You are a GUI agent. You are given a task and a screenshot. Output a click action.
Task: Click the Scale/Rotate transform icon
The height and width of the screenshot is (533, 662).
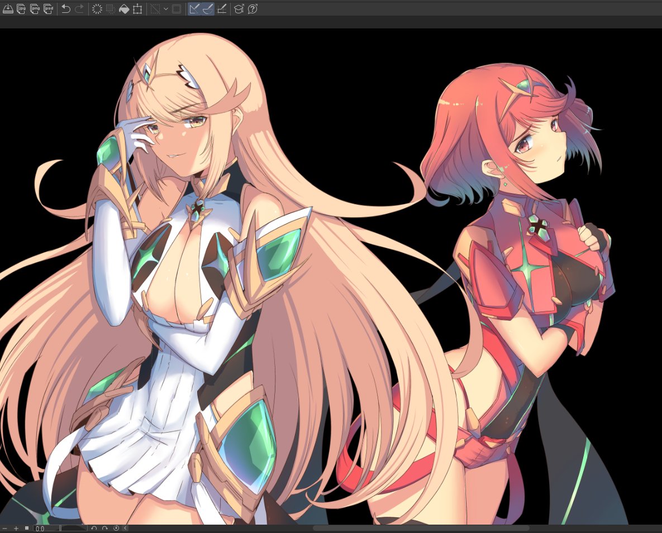point(137,9)
